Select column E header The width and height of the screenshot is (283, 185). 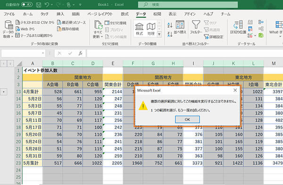point(113,64)
